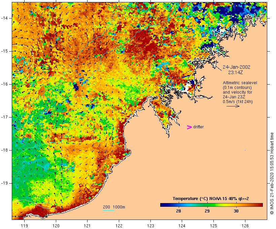Click the 'drifter' legend label
Image resolution: width=276 pixels, height=229 pixels.
(x=198, y=127)
